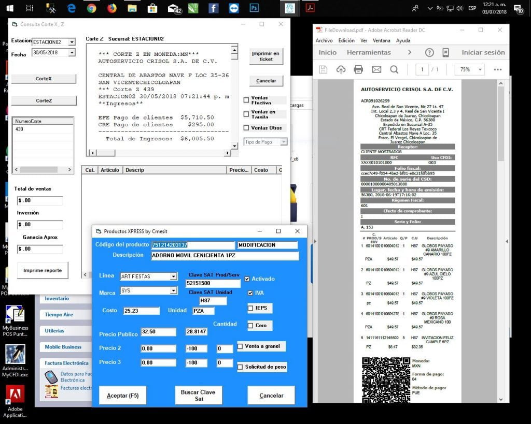Expand the Fecha 30/05/2018 dropdown

pyautogui.click(x=72, y=52)
